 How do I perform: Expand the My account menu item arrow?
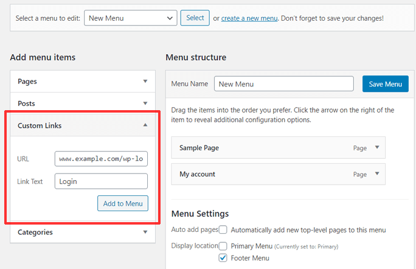coord(377,173)
